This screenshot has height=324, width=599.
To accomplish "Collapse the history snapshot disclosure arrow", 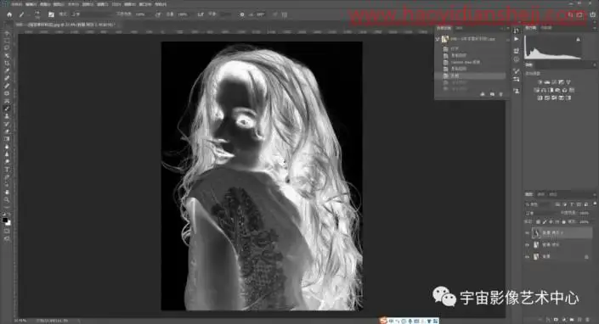I will [438, 39].
